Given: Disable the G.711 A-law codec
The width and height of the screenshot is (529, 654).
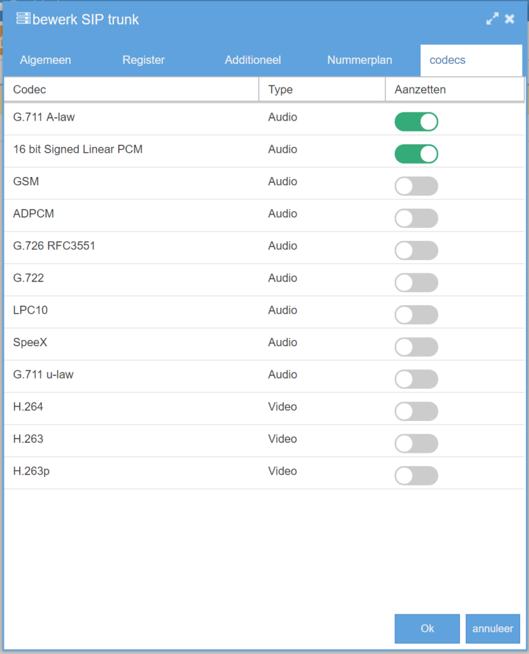Looking at the screenshot, I should [x=416, y=122].
